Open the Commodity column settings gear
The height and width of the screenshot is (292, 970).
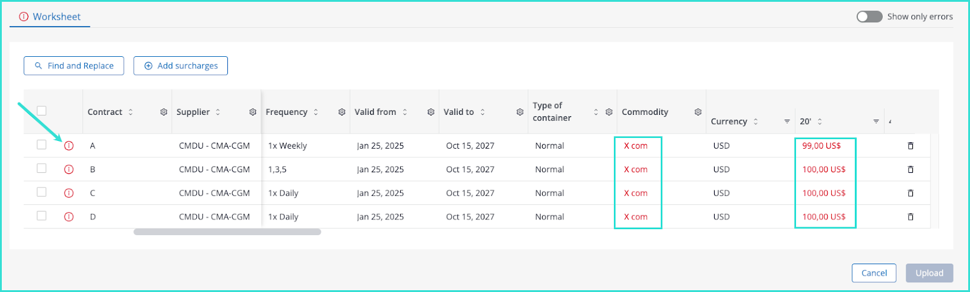(x=698, y=112)
